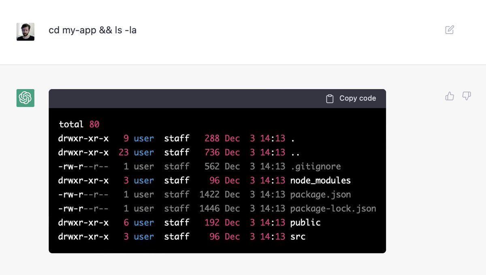Viewport: 486px width, 275px height.
Task: Click the size 736 in the '..' row
Action: click(212, 152)
